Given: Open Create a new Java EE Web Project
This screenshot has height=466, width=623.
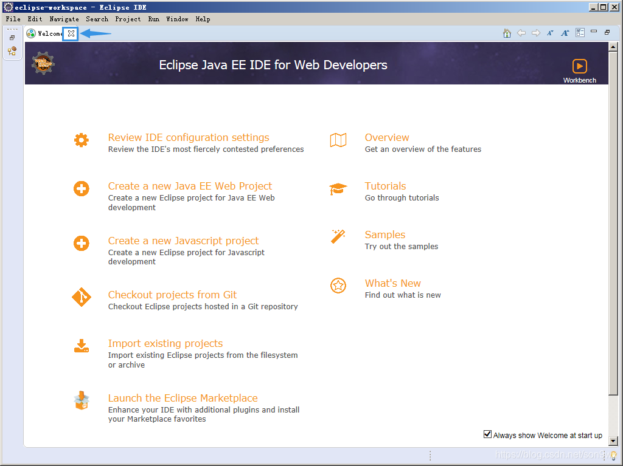Looking at the screenshot, I should 190,186.
